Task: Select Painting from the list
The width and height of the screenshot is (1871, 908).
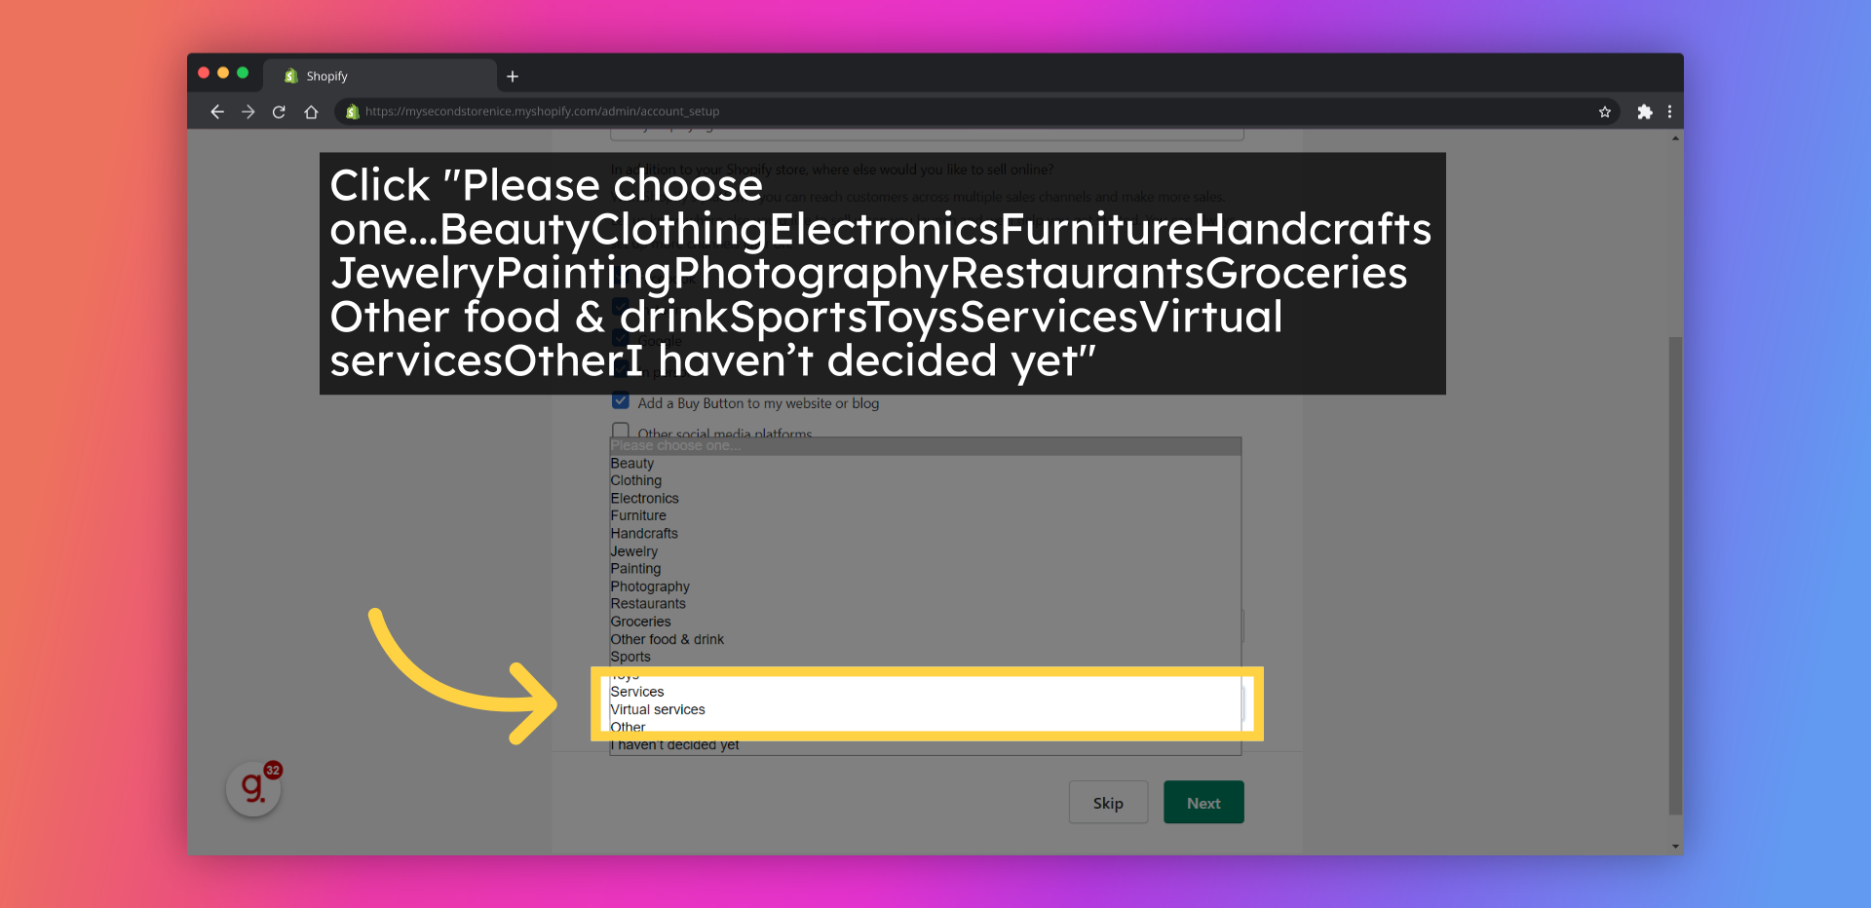Action: [x=925, y=569]
